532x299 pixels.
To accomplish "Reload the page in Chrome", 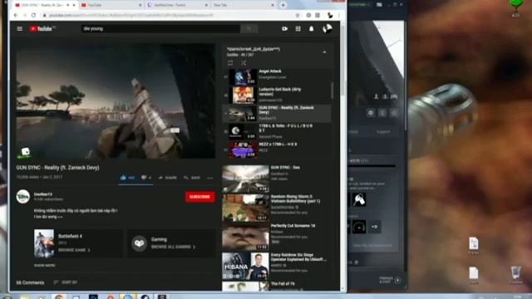I will point(33,15).
